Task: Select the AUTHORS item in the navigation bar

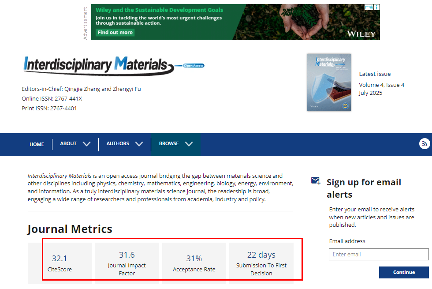Action: point(117,144)
